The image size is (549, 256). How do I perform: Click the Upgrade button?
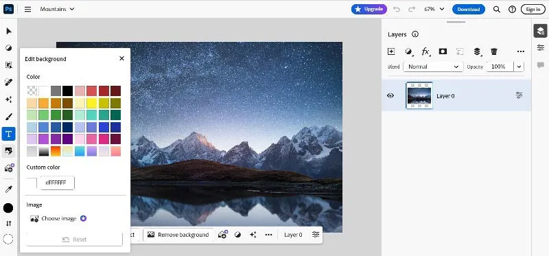click(369, 9)
